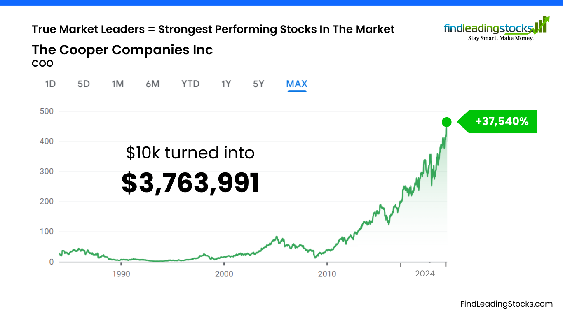Click the 2000 axis label
Viewport: 563px width, 316px height.
point(223,274)
